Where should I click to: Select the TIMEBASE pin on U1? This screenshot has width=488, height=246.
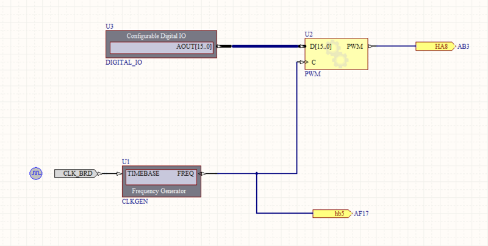[x=143, y=173]
